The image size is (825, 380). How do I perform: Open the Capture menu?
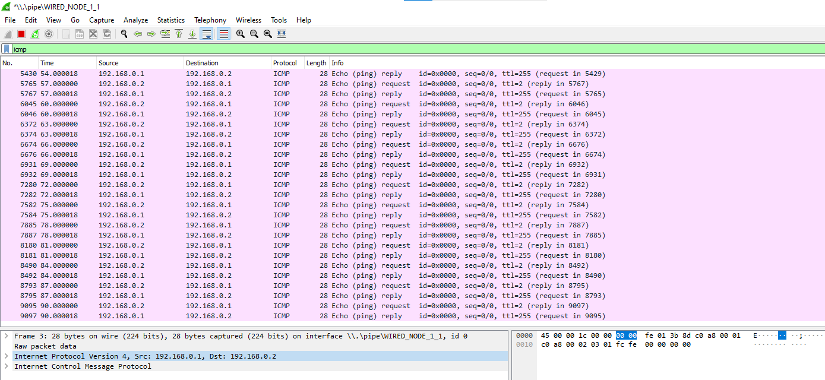click(102, 20)
